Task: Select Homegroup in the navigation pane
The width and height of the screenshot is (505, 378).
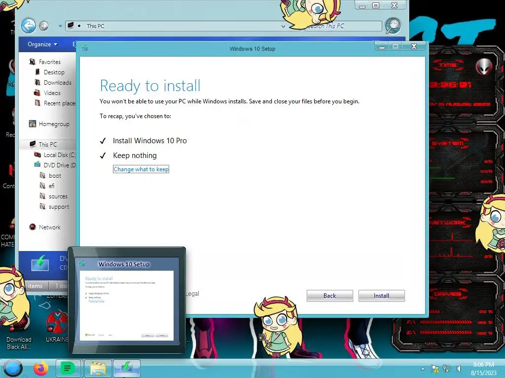Action: (x=54, y=124)
